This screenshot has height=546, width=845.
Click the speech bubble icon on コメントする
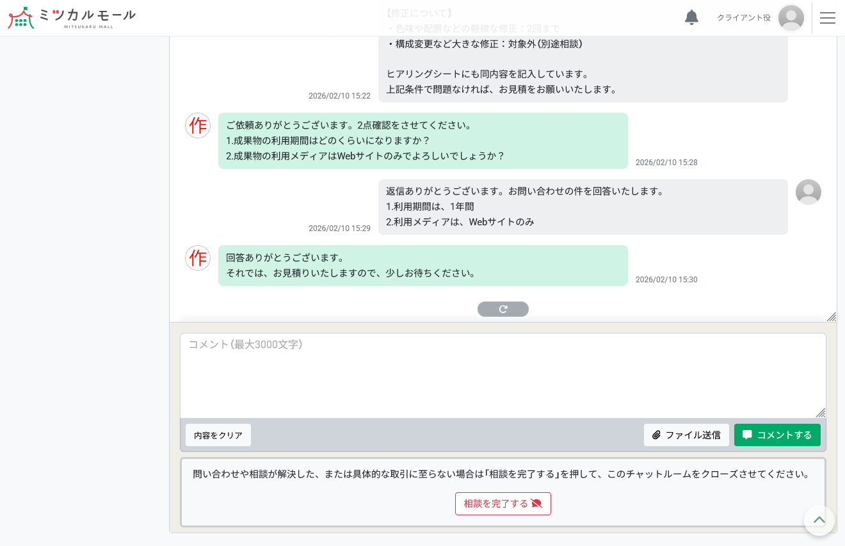[747, 435]
